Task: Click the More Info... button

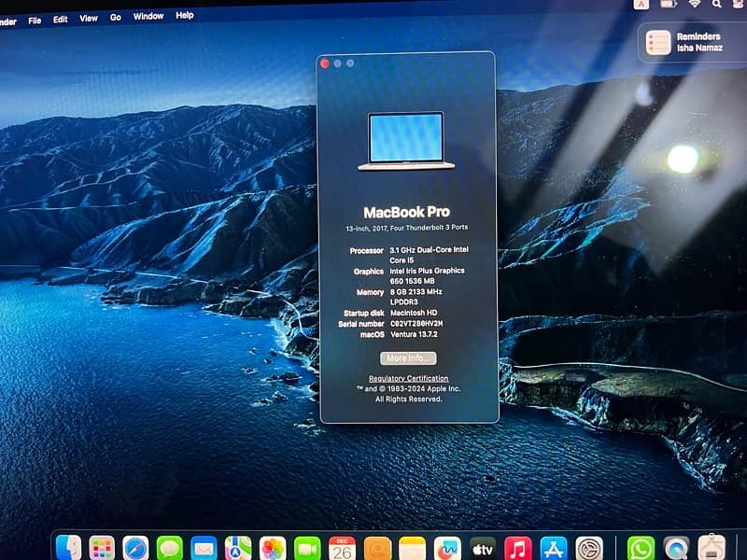Action: (408, 358)
